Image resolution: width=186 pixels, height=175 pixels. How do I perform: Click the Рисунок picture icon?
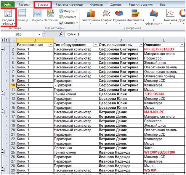click(37, 13)
